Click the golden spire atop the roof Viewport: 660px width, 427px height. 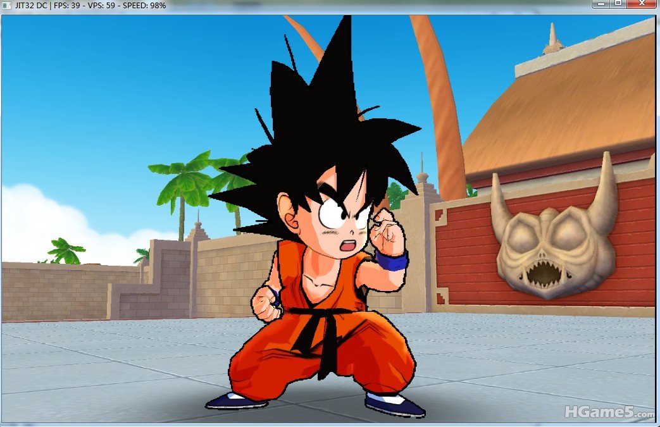click(553, 38)
